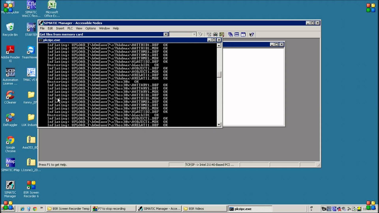Expand the quick launch overflow chevron
Screen dimensions: 379x213
coord(41,208)
